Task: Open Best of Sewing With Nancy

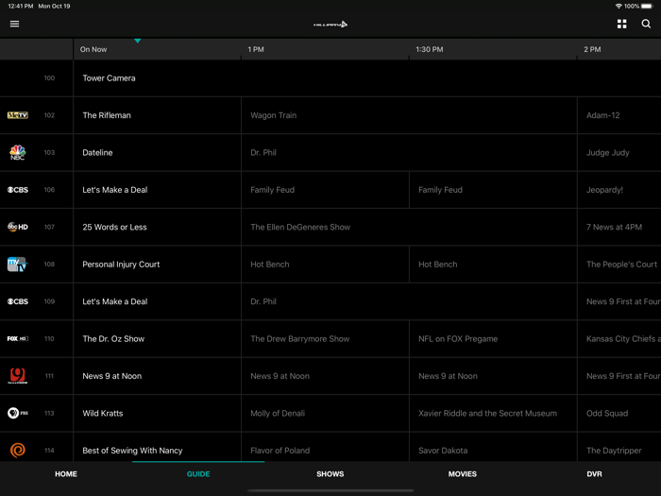Action: (158, 447)
